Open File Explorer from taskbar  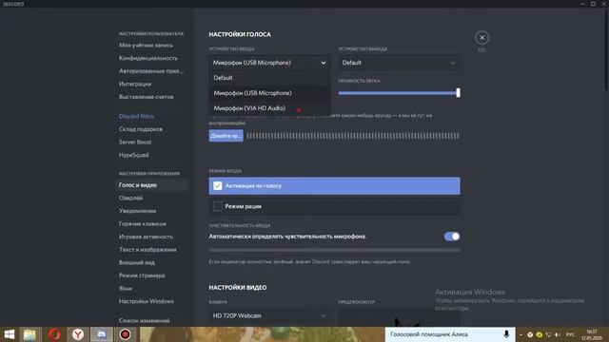tap(29, 334)
